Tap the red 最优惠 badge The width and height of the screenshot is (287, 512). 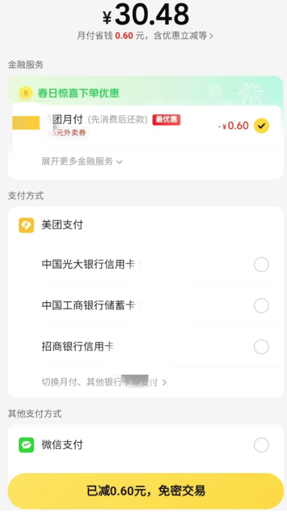pyautogui.click(x=167, y=119)
